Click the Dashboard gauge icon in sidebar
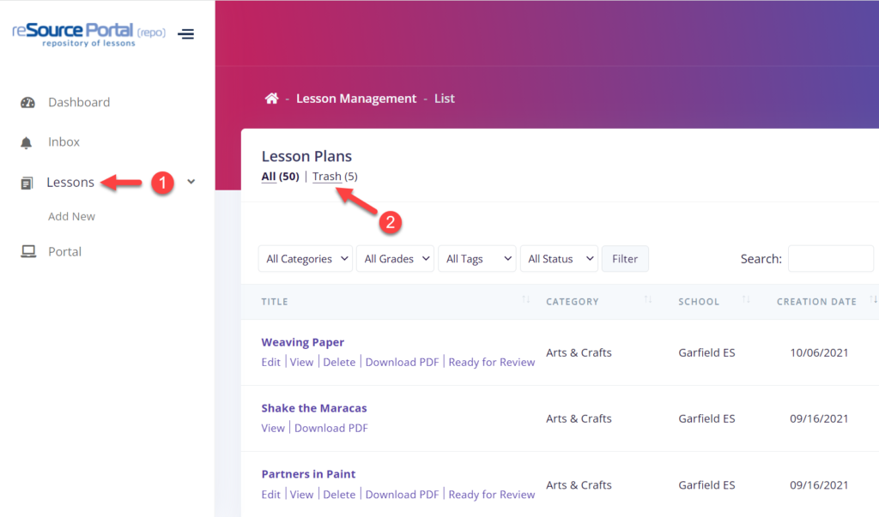The height and width of the screenshot is (517, 879). 27,103
